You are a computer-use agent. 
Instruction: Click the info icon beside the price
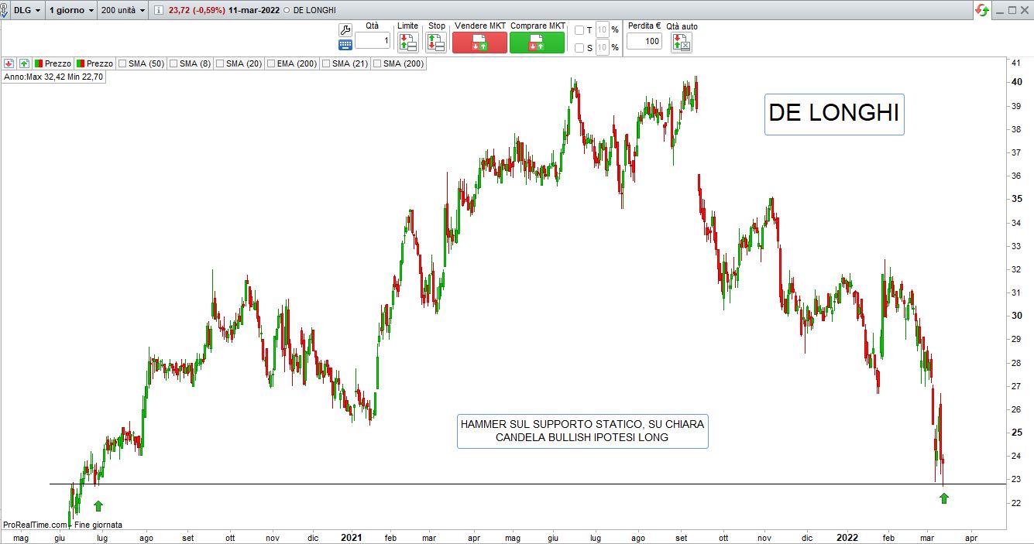click(159, 10)
